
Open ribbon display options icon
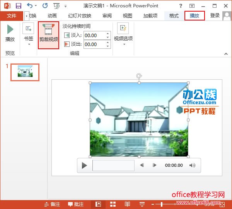tap(192, 6)
